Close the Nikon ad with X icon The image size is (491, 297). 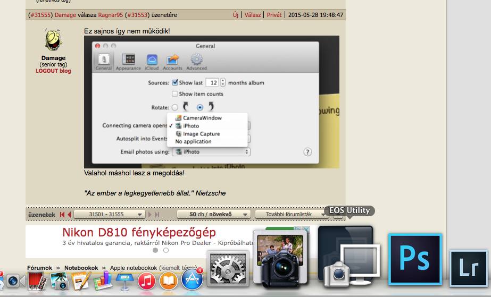coord(306,230)
